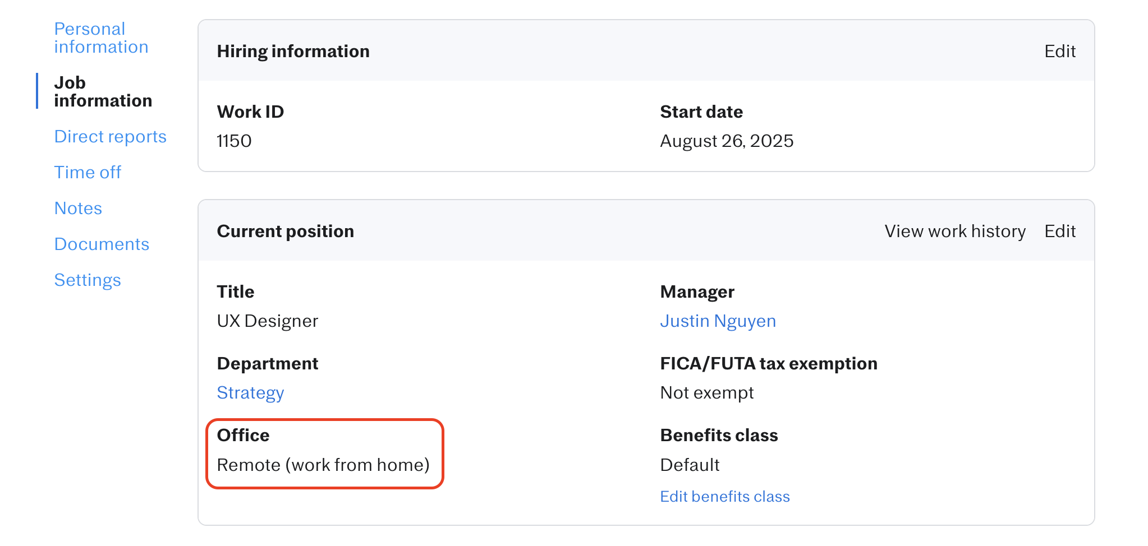
Task: Open the Strategy department link
Action: (x=250, y=393)
